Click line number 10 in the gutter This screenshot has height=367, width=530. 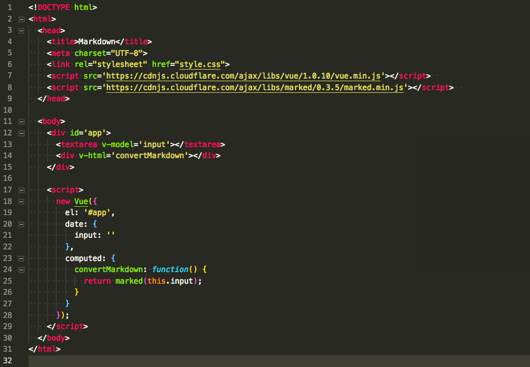pyautogui.click(x=7, y=110)
